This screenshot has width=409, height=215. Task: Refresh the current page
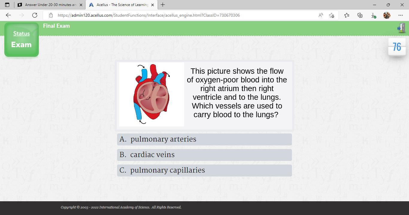(x=35, y=15)
